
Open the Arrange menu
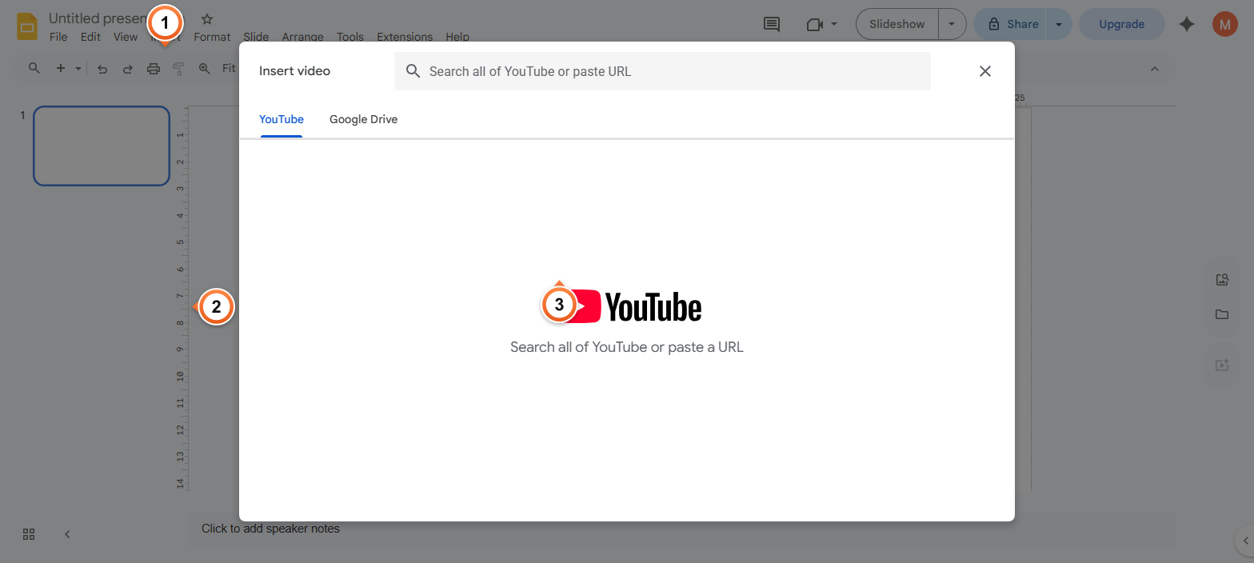tap(302, 37)
